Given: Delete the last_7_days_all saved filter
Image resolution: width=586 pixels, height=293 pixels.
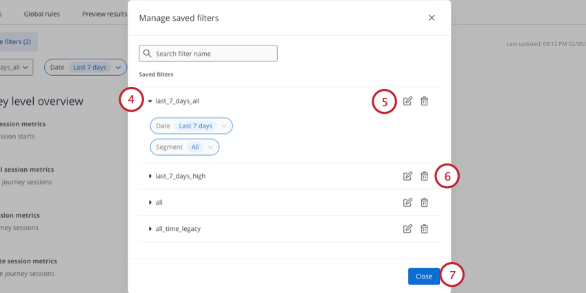Looking at the screenshot, I should click(x=424, y=101).
